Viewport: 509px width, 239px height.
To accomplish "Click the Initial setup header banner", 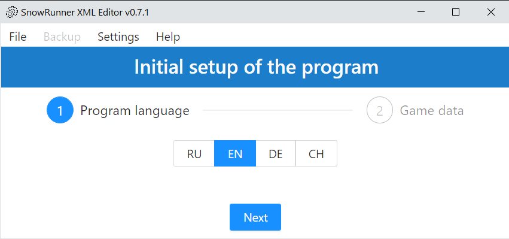I will tap(255, 67).
